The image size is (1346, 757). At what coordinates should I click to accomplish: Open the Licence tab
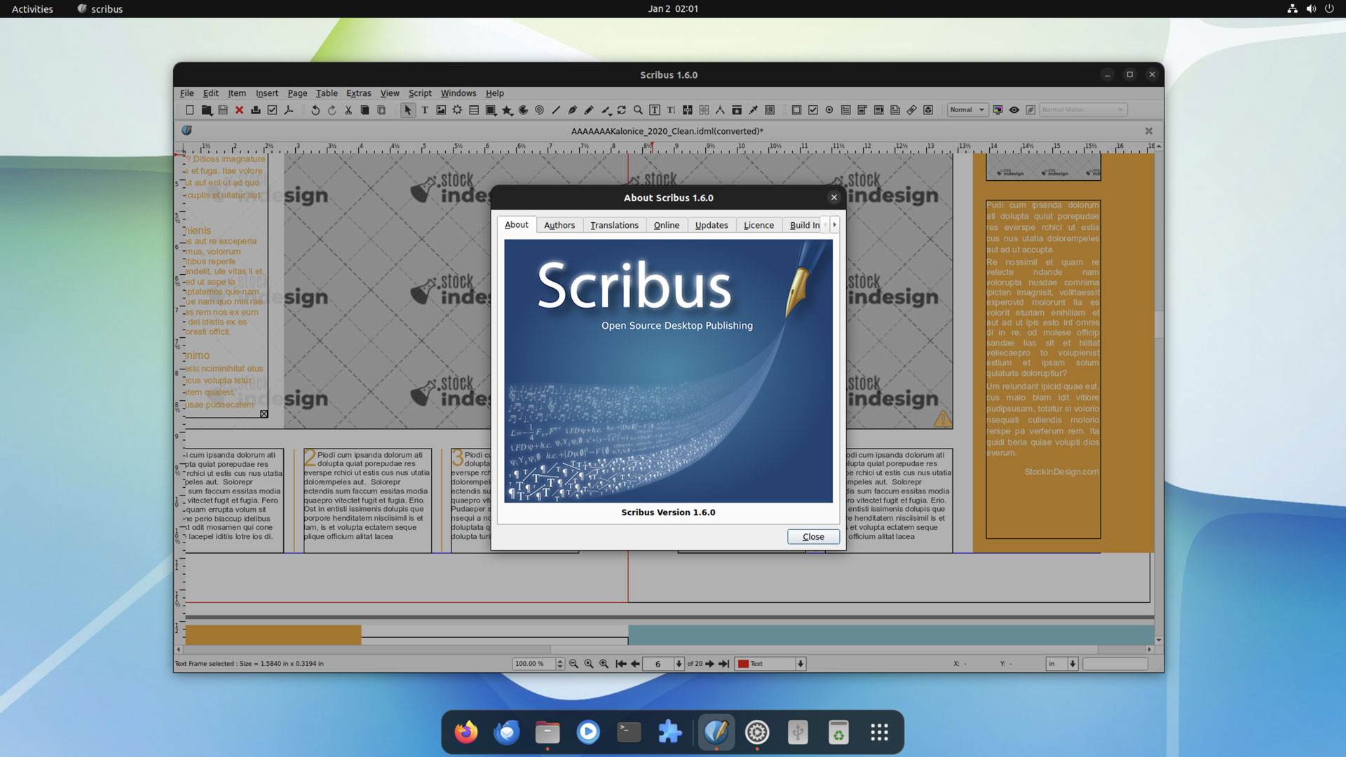pos(759,225)
